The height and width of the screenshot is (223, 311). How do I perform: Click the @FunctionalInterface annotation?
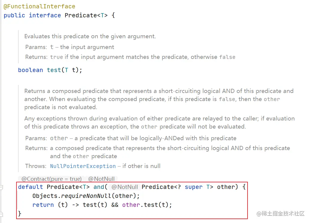[x=39, y=6]
